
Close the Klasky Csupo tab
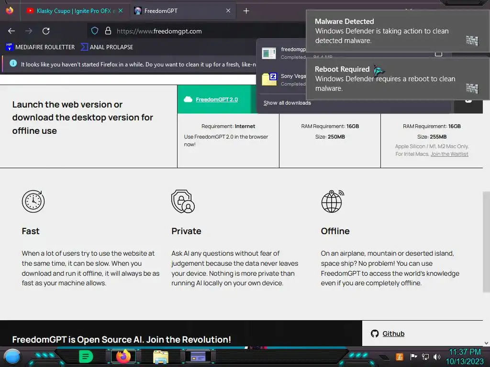(121, 11)
